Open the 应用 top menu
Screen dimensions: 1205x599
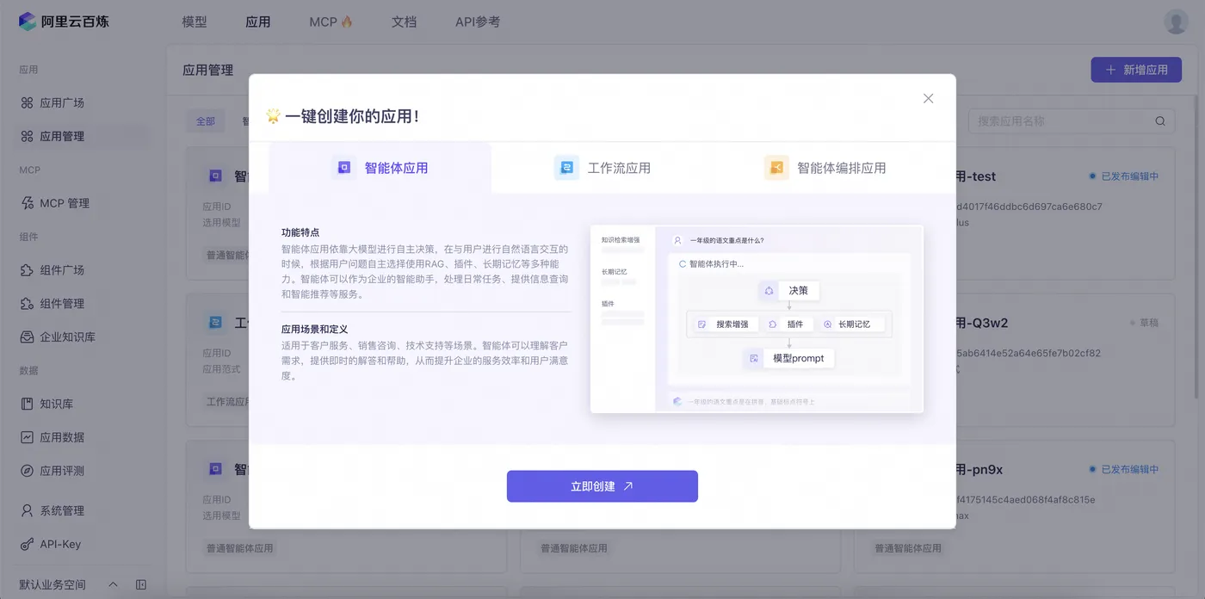click(258, 22)
